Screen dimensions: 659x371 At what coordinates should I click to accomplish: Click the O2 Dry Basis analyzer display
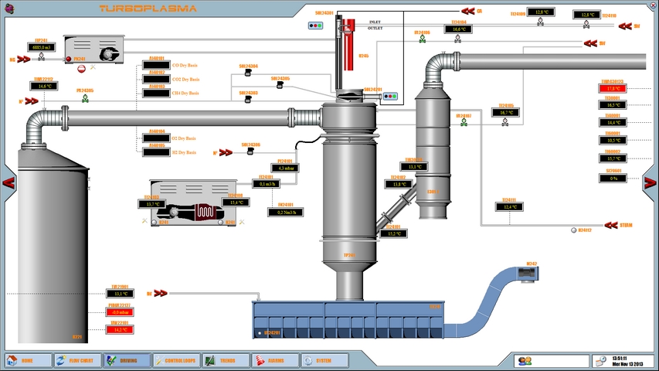click(156, 138)
